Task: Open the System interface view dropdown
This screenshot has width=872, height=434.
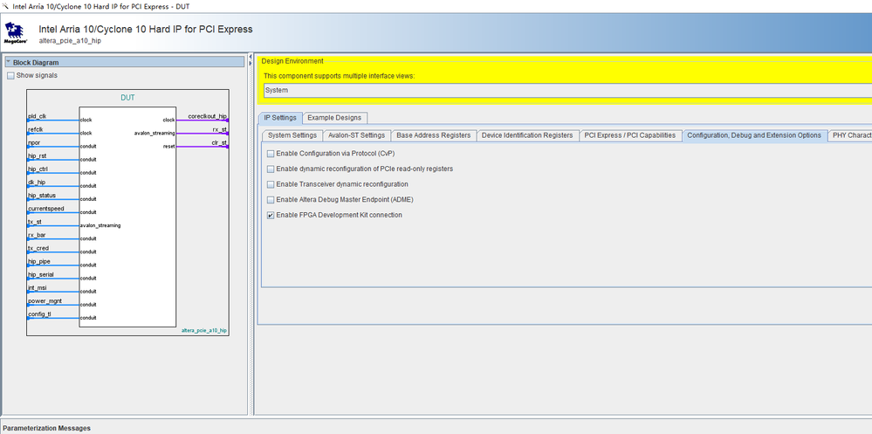Action: click(567, 91)
